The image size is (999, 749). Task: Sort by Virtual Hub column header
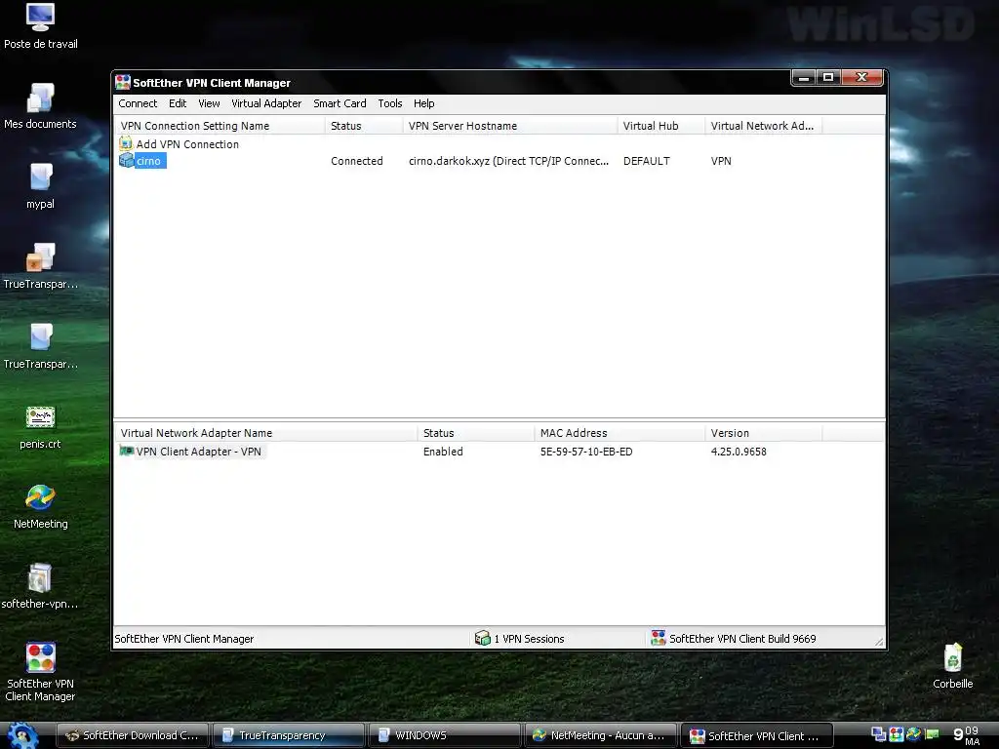[x=660, y=126]
